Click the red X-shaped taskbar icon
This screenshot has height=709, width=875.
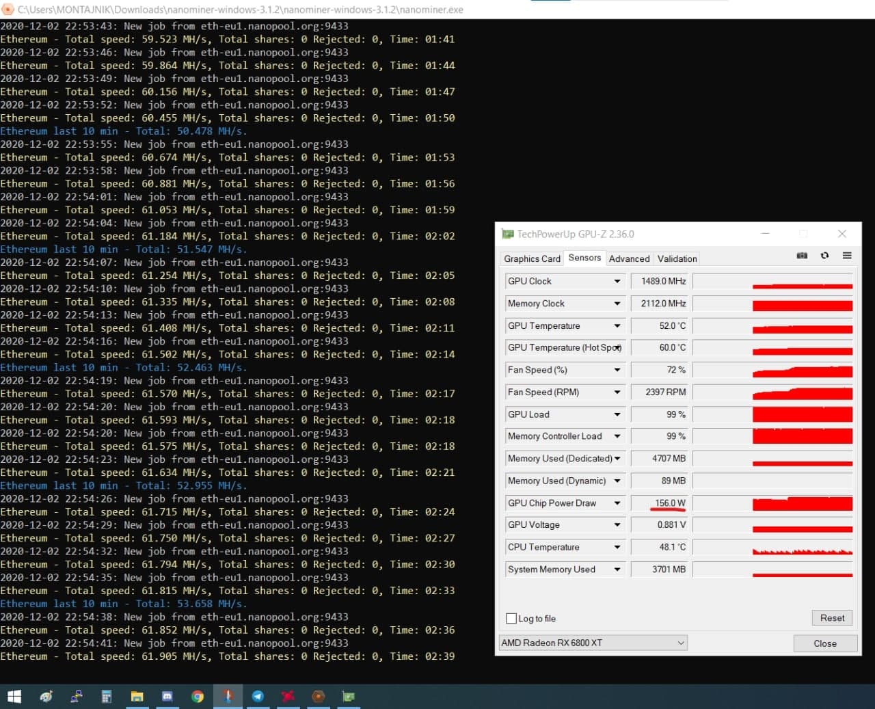click(288, 696)
